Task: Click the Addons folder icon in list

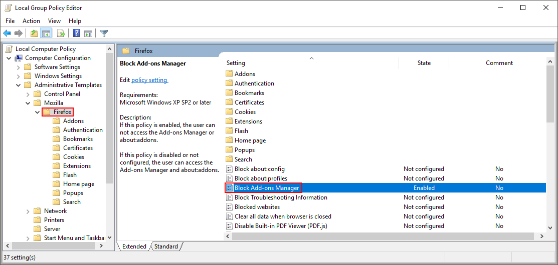Action: tap(229, 74)
